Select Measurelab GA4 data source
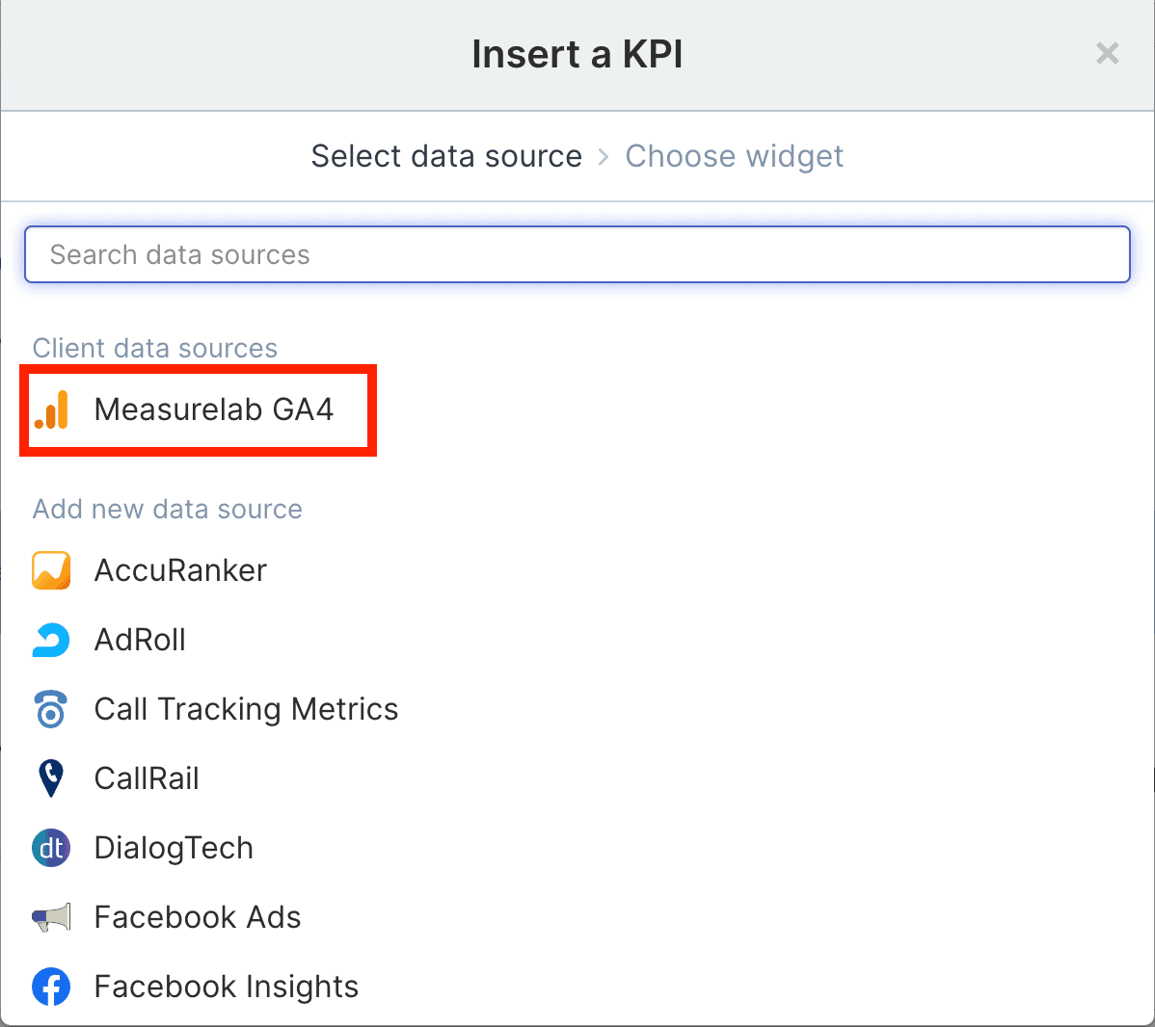This screenshot has width=1155, height=1027. pyautogui.click(x=213, y=409)
